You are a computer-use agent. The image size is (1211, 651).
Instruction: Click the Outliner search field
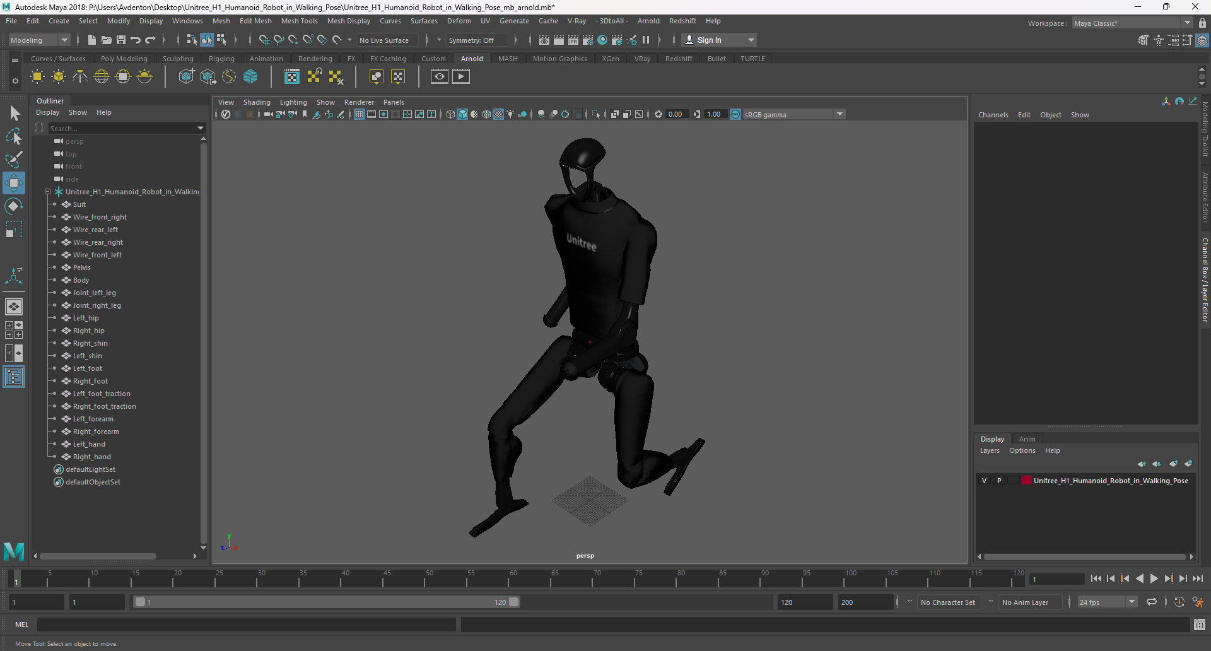(124, 128)
